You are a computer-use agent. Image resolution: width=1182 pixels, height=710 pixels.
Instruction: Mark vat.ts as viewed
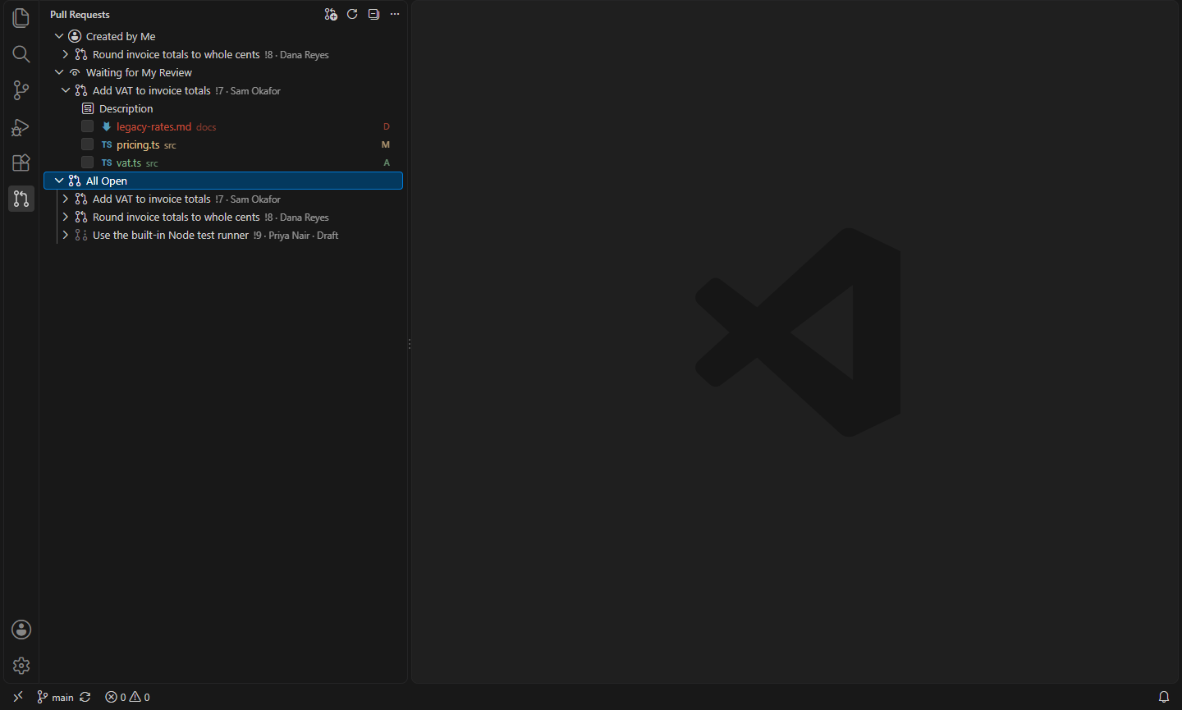(x=87, y=163)
